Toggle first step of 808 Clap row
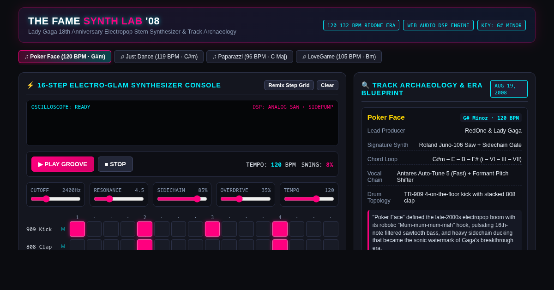The width and height of the screenshot is (554, 290). point(77,245)
